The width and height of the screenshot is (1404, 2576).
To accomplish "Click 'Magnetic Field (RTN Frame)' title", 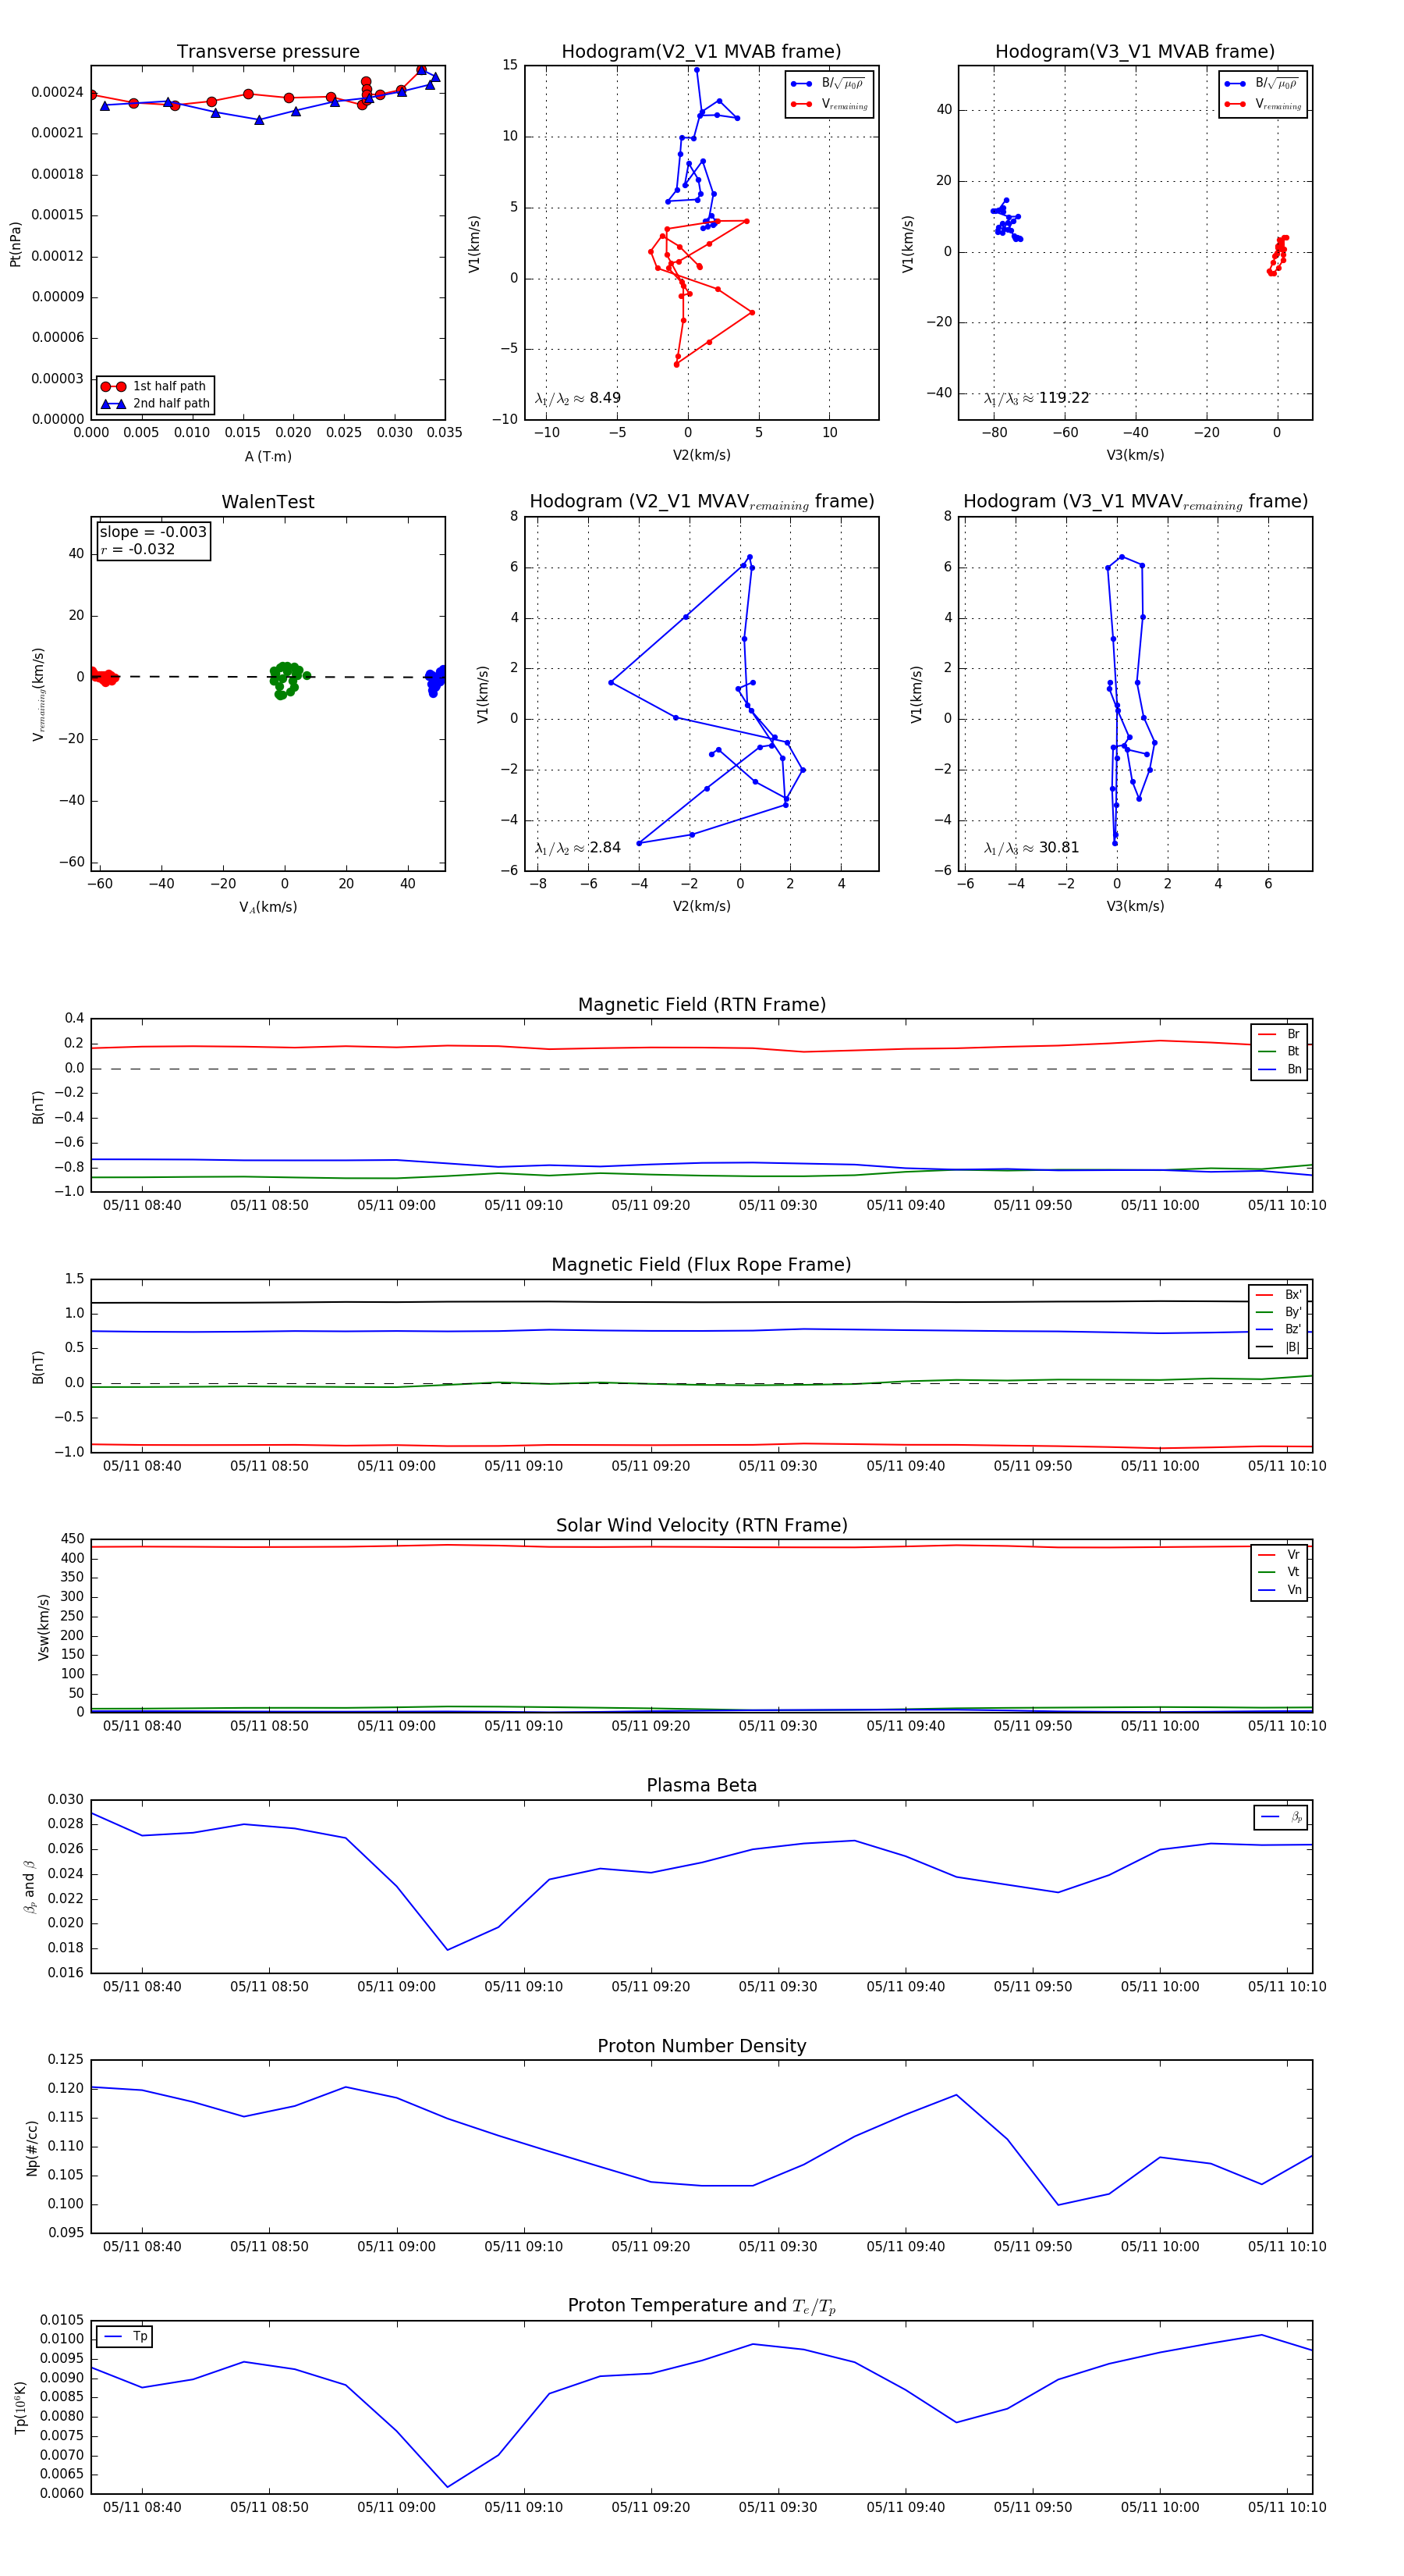I will coord(701,1004).
